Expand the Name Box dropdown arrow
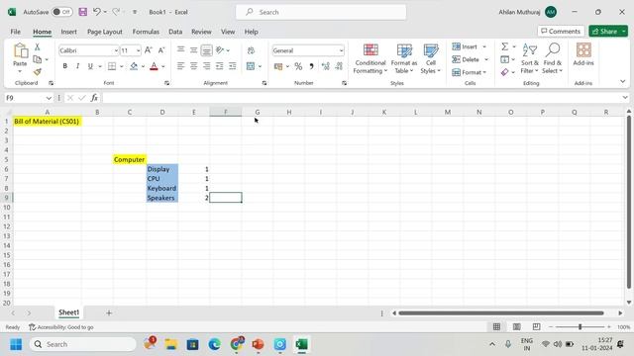The height and width of the screenshot is (356, 634). (x=49, y=98)
